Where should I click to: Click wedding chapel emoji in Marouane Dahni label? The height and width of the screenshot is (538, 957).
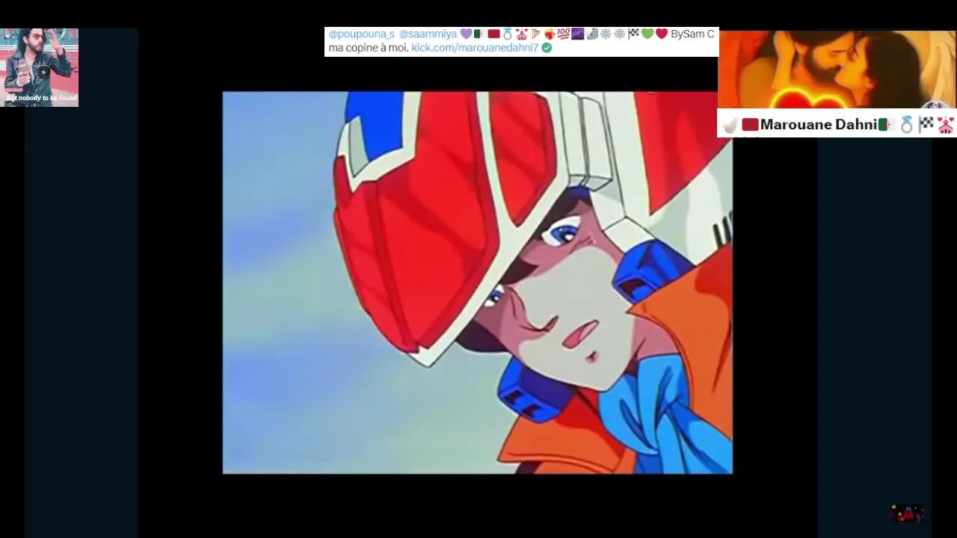946,125
